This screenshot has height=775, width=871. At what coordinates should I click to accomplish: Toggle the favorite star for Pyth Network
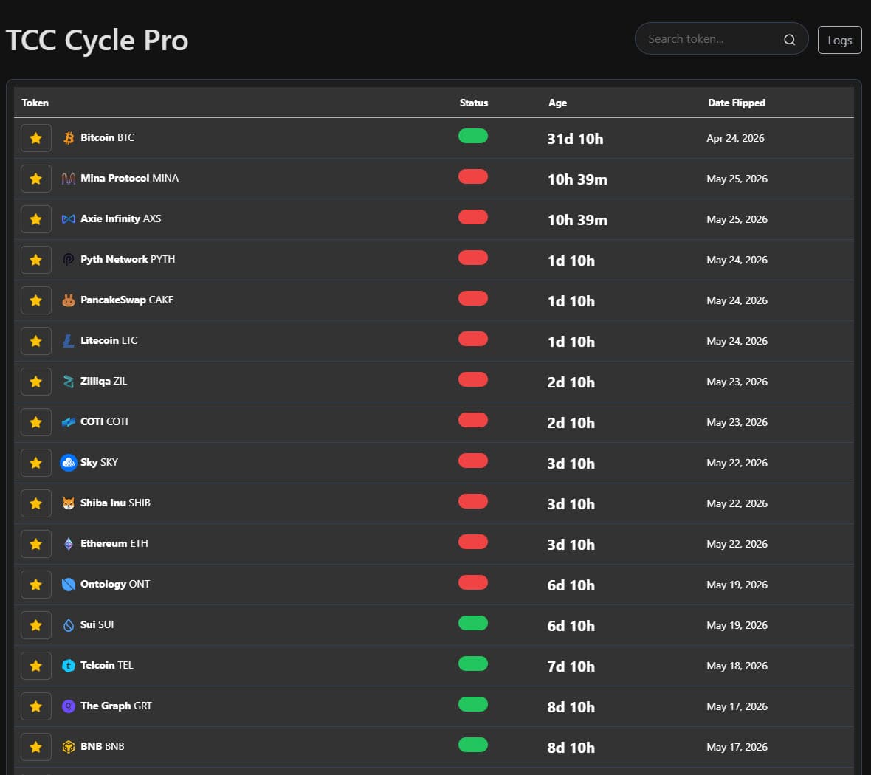[x=36, y=260]
